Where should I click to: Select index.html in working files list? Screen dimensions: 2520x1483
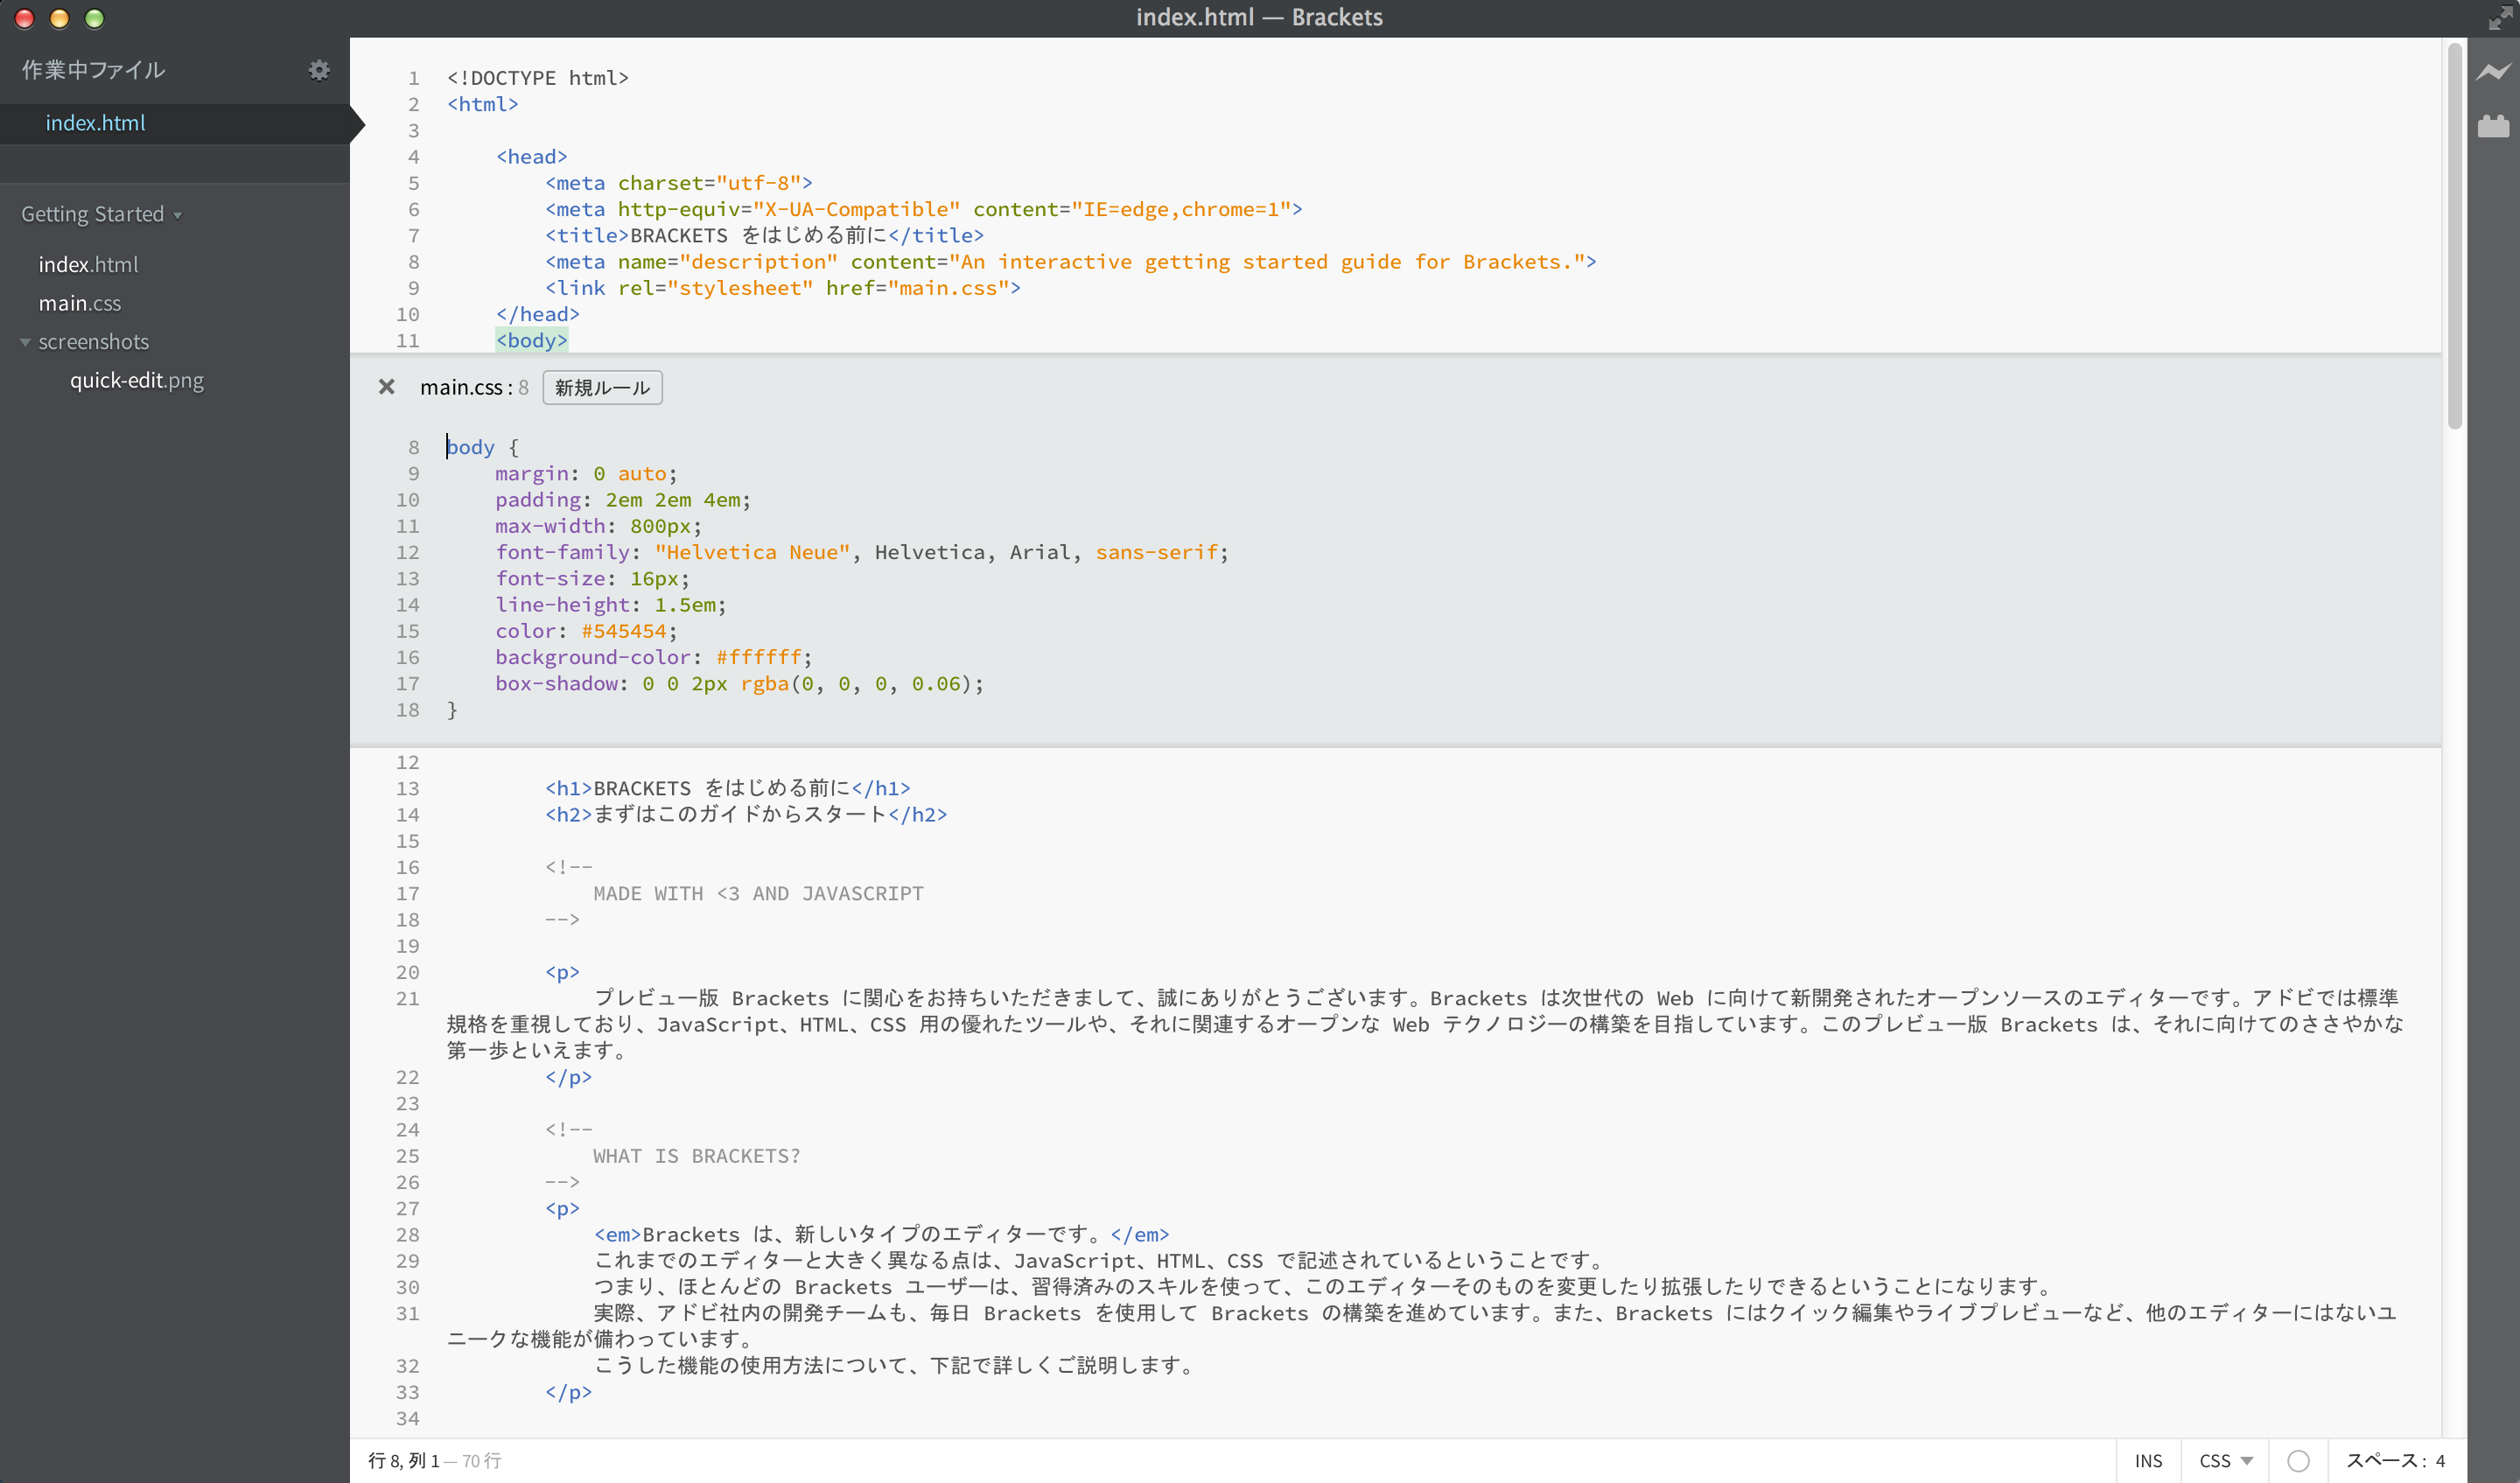pyautogui.click(x=95, y=123)
